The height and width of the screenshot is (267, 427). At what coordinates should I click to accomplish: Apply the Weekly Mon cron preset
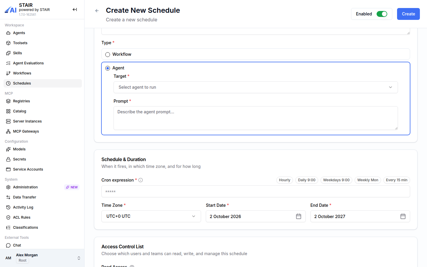(x=368, y=180)
